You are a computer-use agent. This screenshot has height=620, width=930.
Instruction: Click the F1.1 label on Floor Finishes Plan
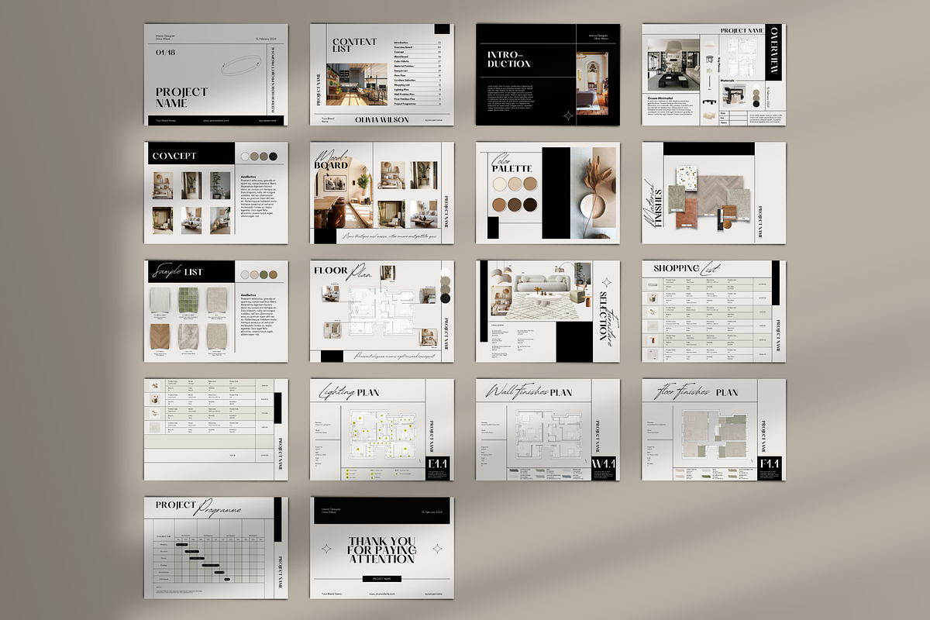tap(770, 463)
